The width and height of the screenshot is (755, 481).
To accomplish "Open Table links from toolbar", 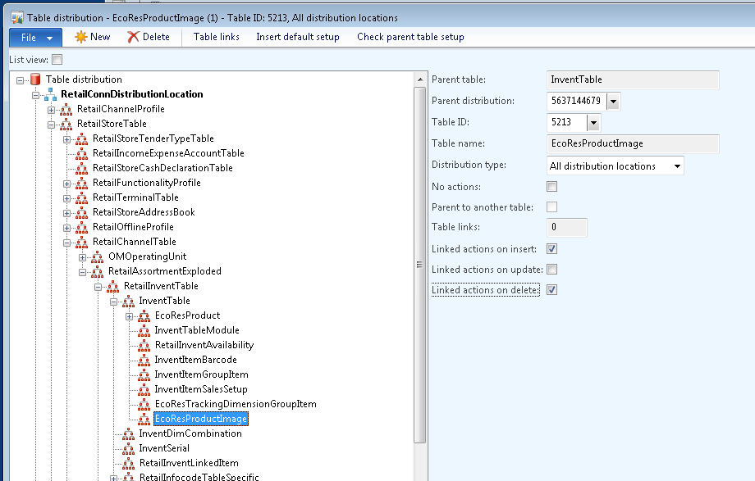I will click(x=216, y=37).
